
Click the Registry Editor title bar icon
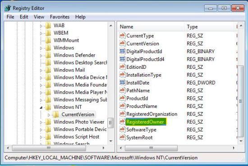(x=8, y=8)
